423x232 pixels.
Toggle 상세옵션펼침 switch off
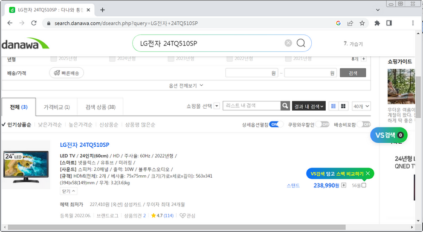pyautogui.click(x=276, y=124)
